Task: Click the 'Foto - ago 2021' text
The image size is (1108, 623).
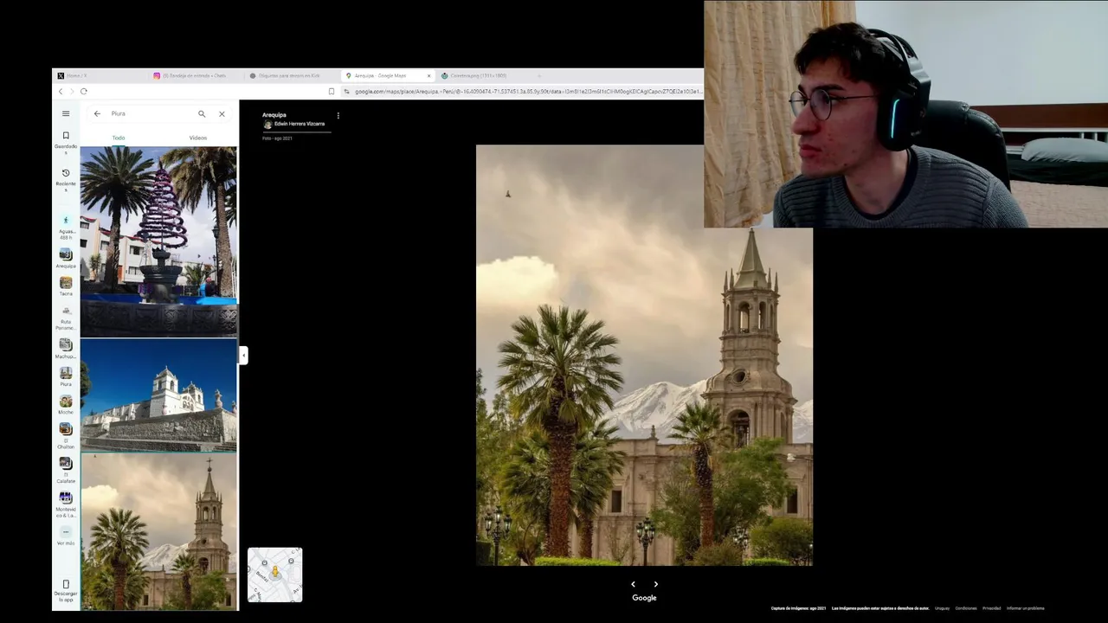Action: [x=277, y=138]
